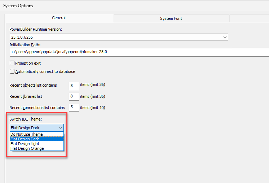Image resolution: width=269 pixels, height=183 pixels.
Task: Open the System Font tab
Action: [x=171, y=18]
